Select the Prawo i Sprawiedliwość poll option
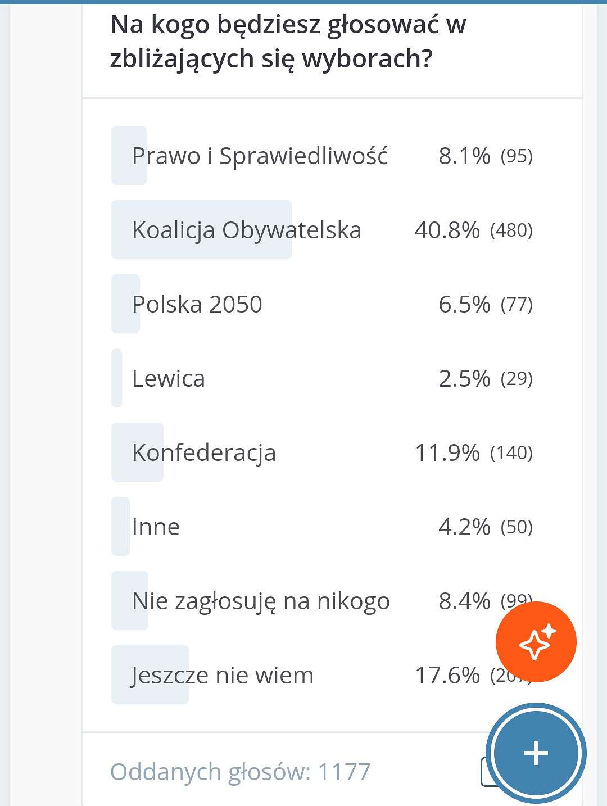Image resolution: width=607 pixels, height=806 pixels. click(322, 156)
